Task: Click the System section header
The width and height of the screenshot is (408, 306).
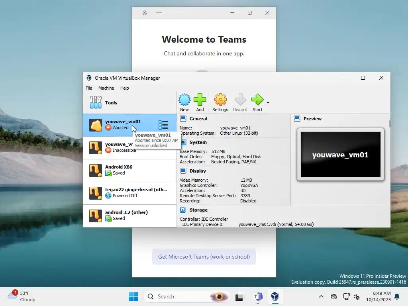Action: pos(198,142)
